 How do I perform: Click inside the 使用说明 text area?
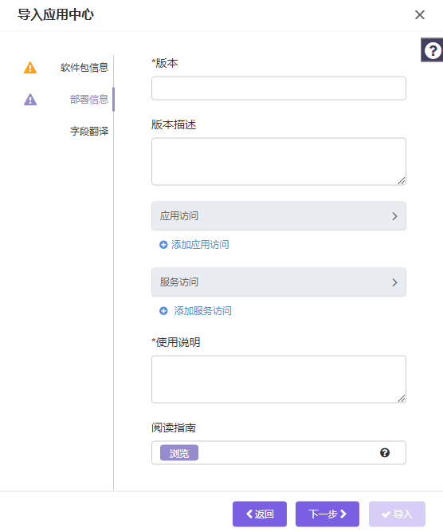click(x=279, y=380)
